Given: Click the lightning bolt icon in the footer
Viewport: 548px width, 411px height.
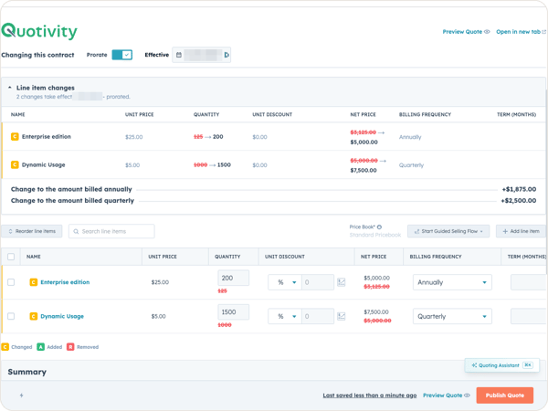Looking at the screenshot, I should click(x=21, y=395).
